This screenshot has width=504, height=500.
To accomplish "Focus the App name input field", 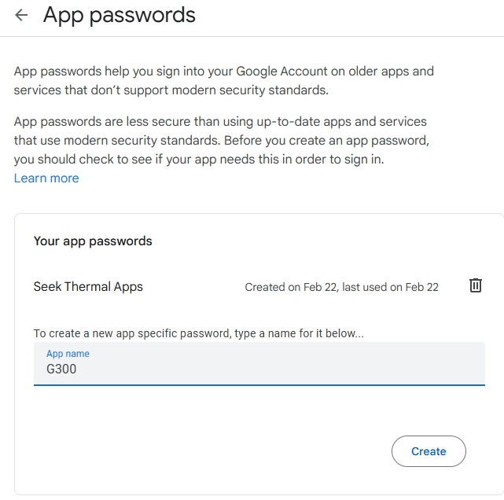I will point(259,364).
